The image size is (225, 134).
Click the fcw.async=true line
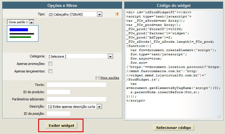click(x=146, y=59)
